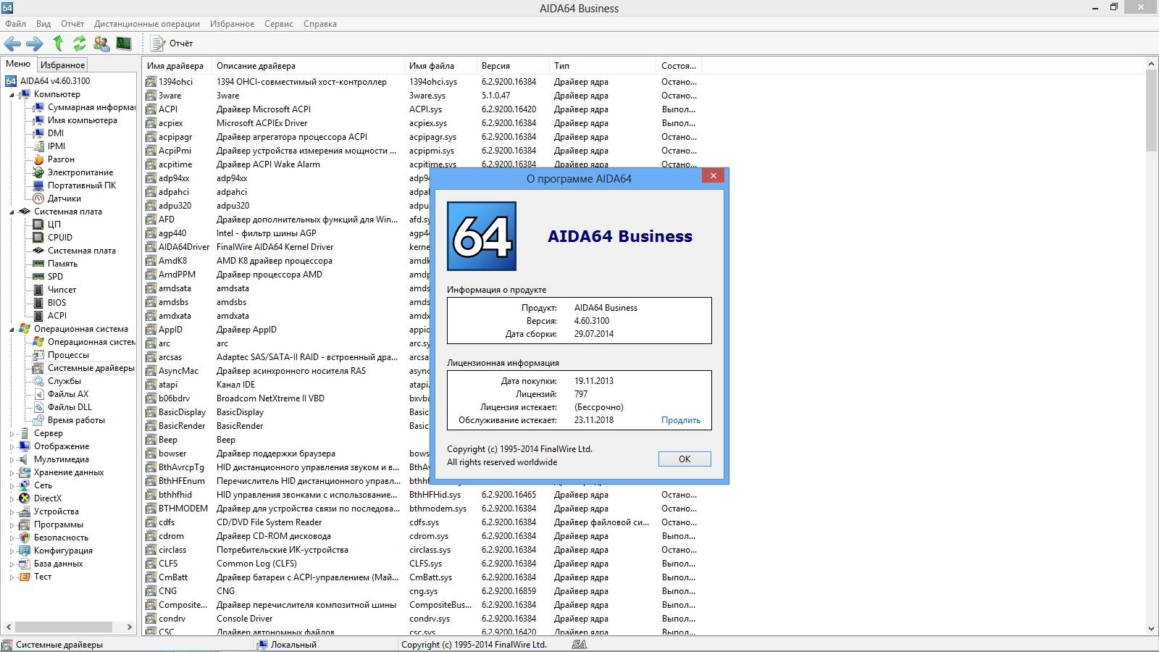Click the users management toolbar icon
This screenshot has height=652, width=1159.
click(101, 43)
